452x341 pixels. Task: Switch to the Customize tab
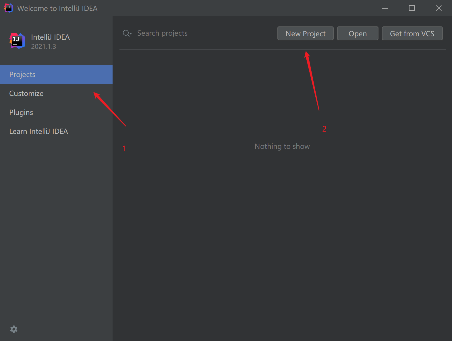(56, 93)
